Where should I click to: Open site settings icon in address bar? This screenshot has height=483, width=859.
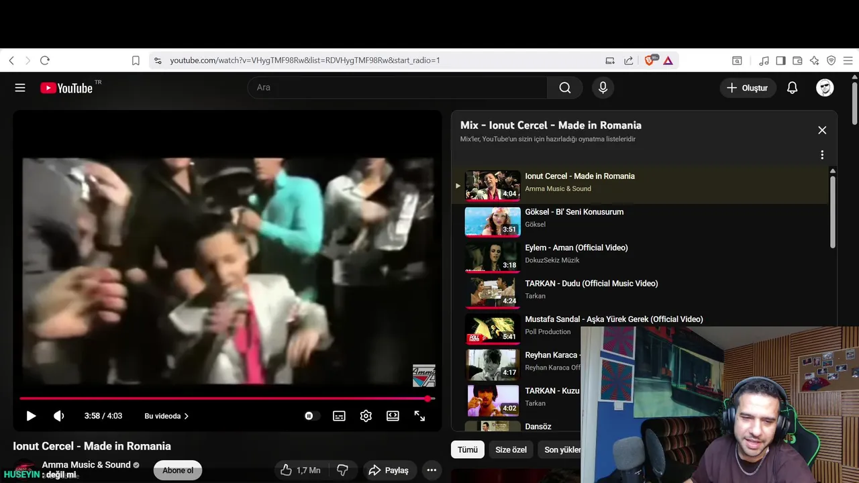coord(158,60)
